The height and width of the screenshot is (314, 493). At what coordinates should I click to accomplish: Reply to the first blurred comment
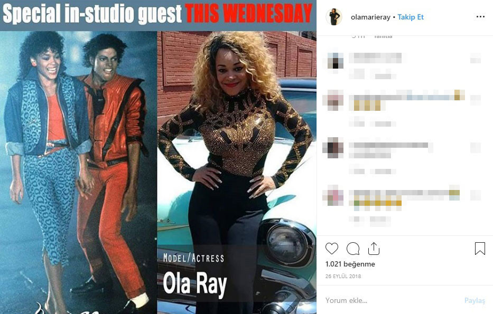(383, 75)
